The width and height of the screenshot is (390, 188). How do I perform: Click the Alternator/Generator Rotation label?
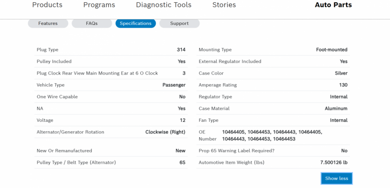(70, 132)
